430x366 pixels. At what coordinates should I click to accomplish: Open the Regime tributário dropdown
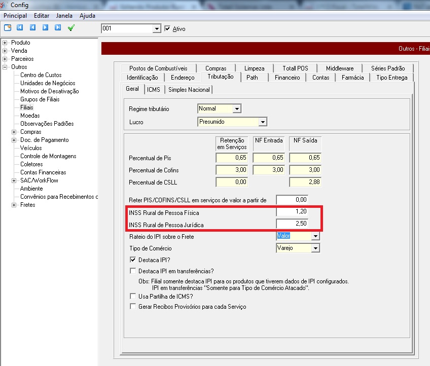[x=237, y=109]
